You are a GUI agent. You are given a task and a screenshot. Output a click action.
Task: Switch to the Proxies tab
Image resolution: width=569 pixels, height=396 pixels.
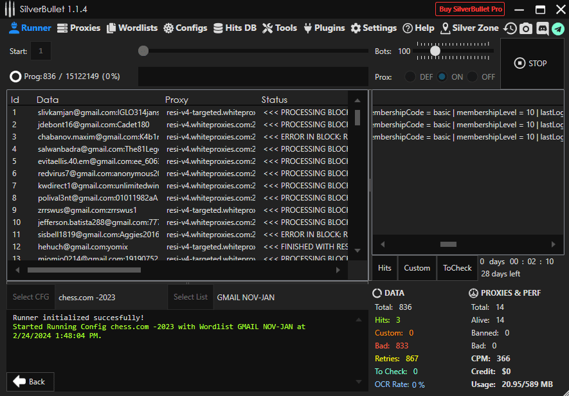click(x=79, y=28)
